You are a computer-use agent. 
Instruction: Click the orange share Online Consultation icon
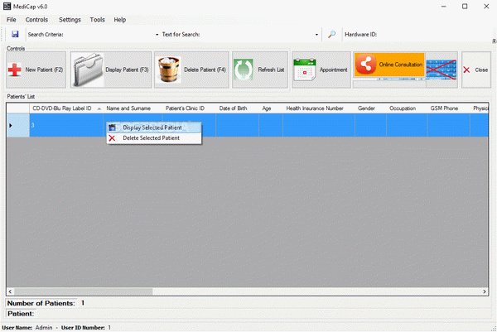365,65
